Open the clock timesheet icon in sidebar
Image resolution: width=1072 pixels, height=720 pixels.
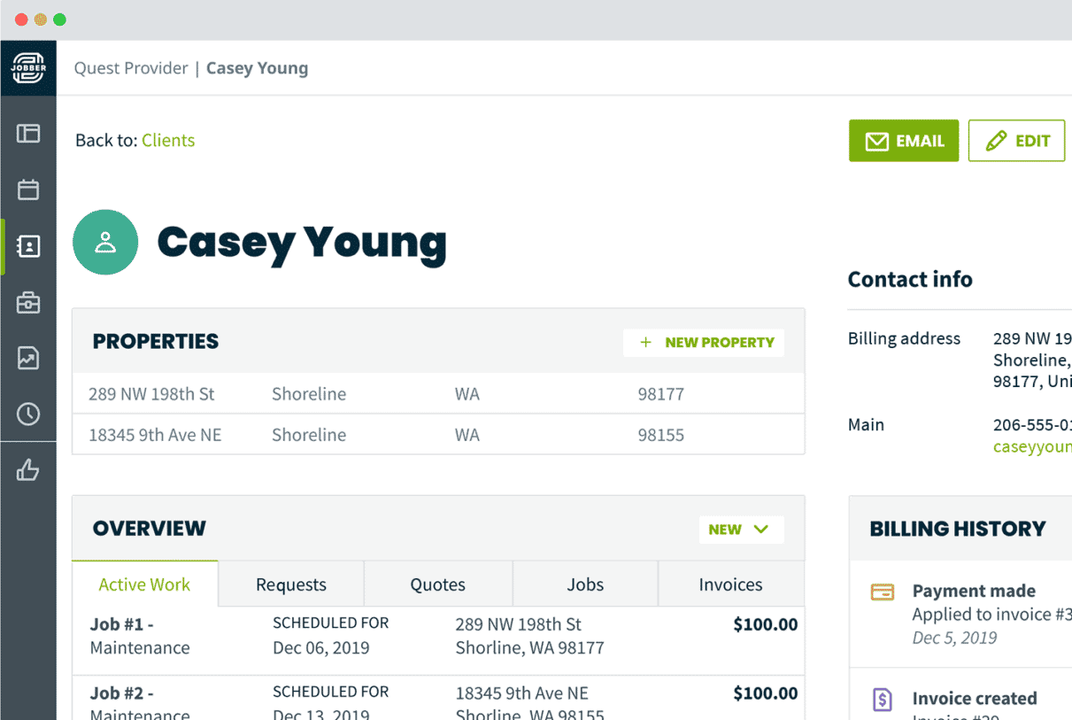tap(28, 414)
